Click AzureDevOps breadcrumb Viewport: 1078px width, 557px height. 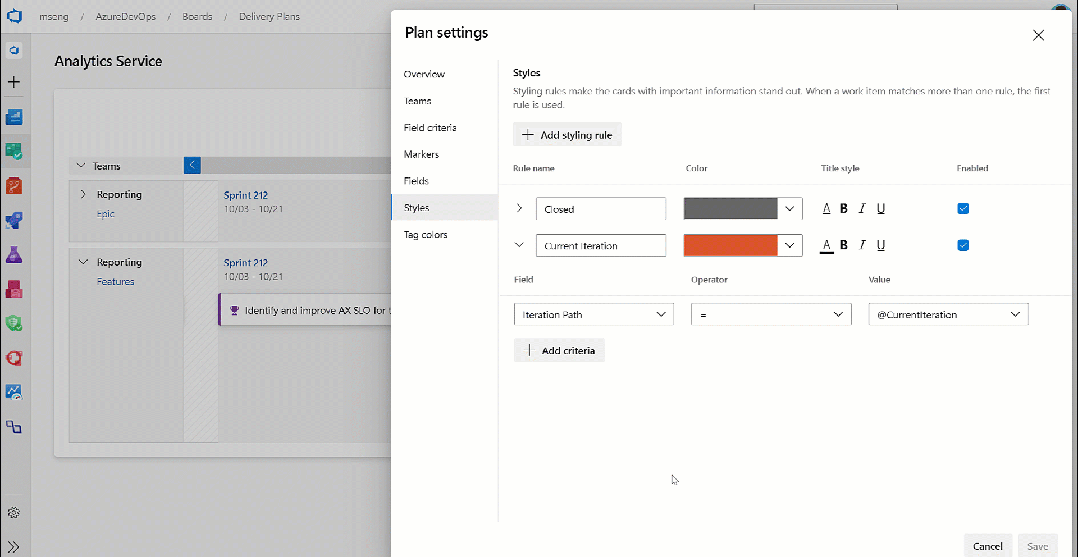(126, 16)
